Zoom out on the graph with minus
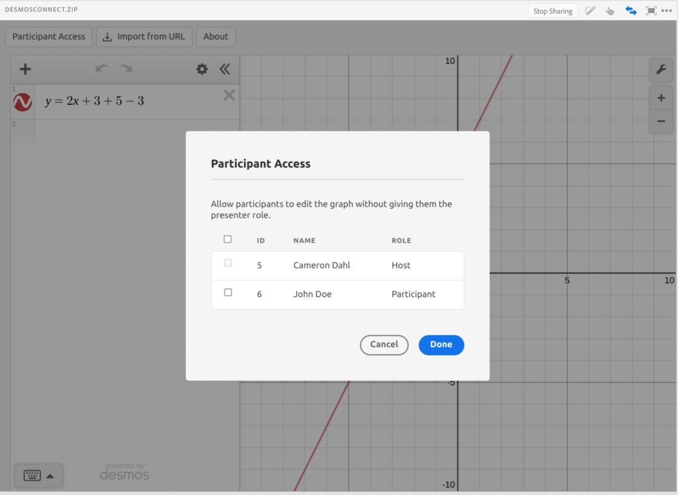The image size is (678, 495). pos(661,122)
